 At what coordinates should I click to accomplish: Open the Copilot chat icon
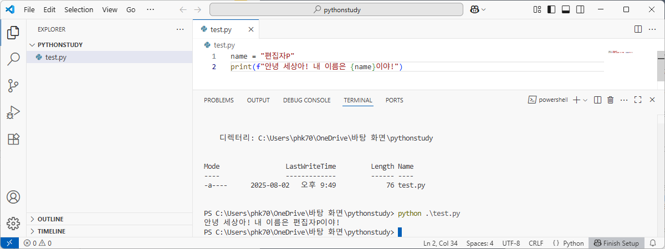click(x=474, y=9)
